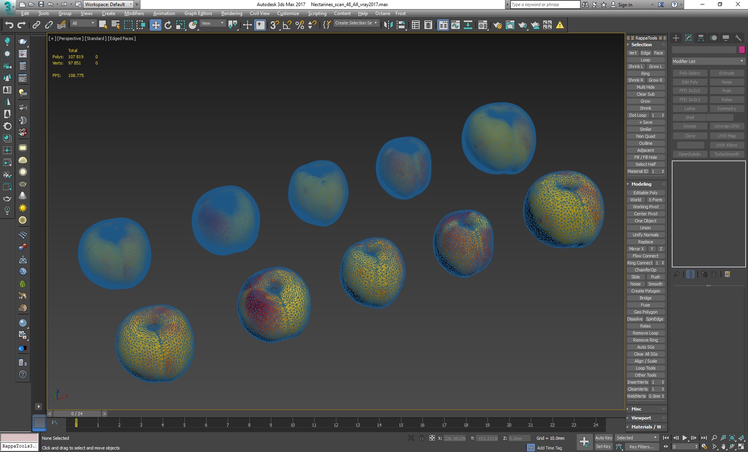Click the time slider 0 / 24 handle

77,413
